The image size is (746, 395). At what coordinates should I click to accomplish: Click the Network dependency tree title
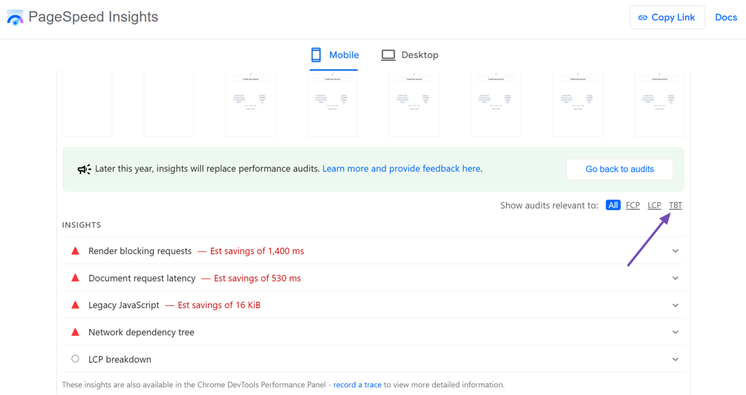pyautogui.click(x=141, y=332)
